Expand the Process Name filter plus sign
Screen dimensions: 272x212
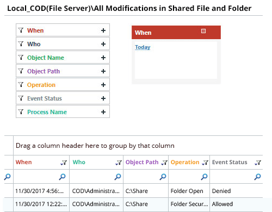pyautogui.click(x=103, y=112)
